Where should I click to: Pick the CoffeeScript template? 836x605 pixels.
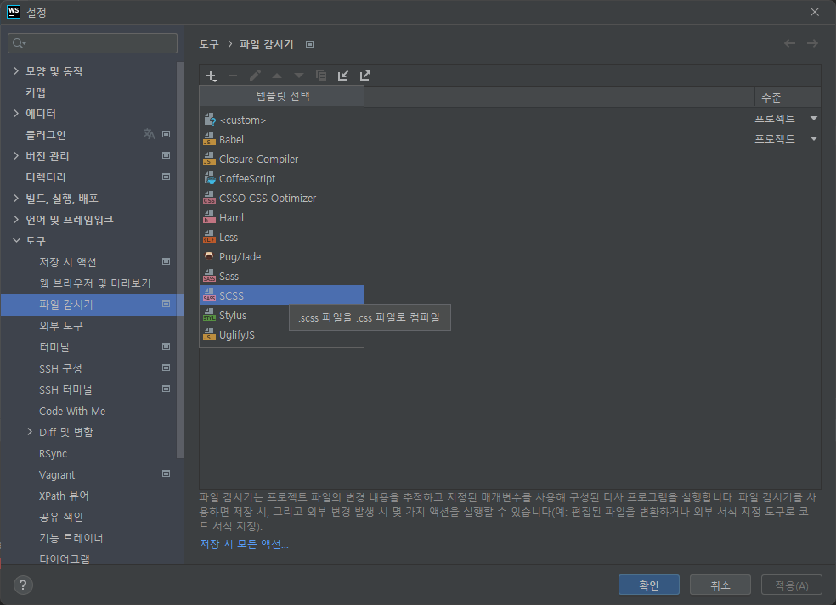(x=281, y=179)
